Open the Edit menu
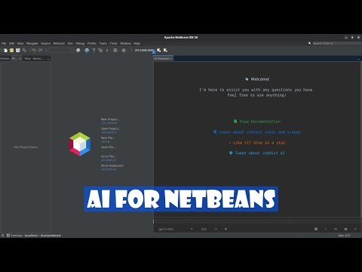This screenshot has height=272, width=362. [12, 43]
